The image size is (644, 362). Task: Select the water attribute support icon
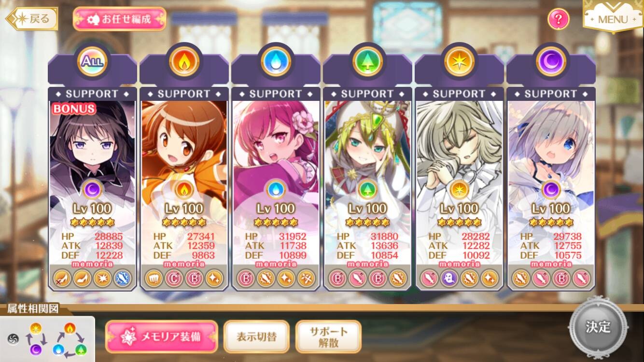[276, 62]
